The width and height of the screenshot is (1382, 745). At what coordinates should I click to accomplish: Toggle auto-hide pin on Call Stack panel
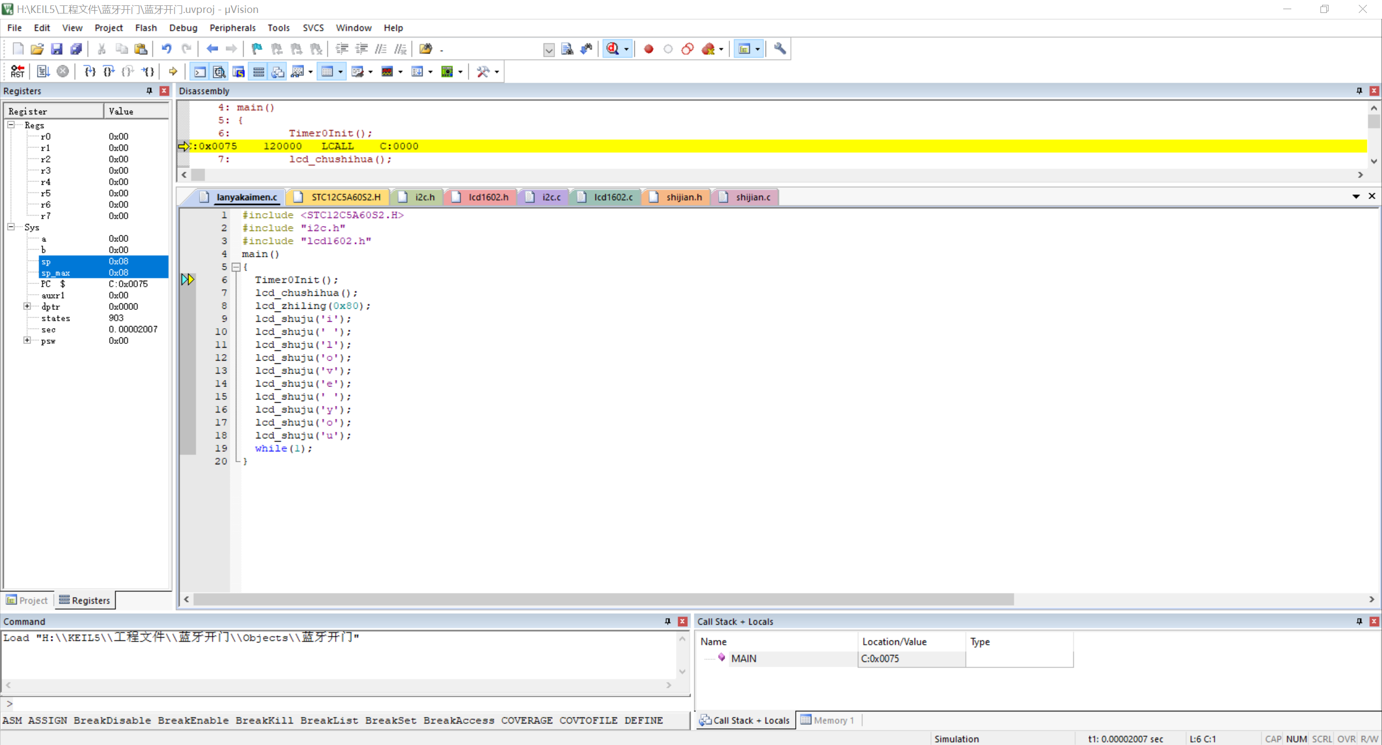pyautogui.click(x=1359, y=621)
